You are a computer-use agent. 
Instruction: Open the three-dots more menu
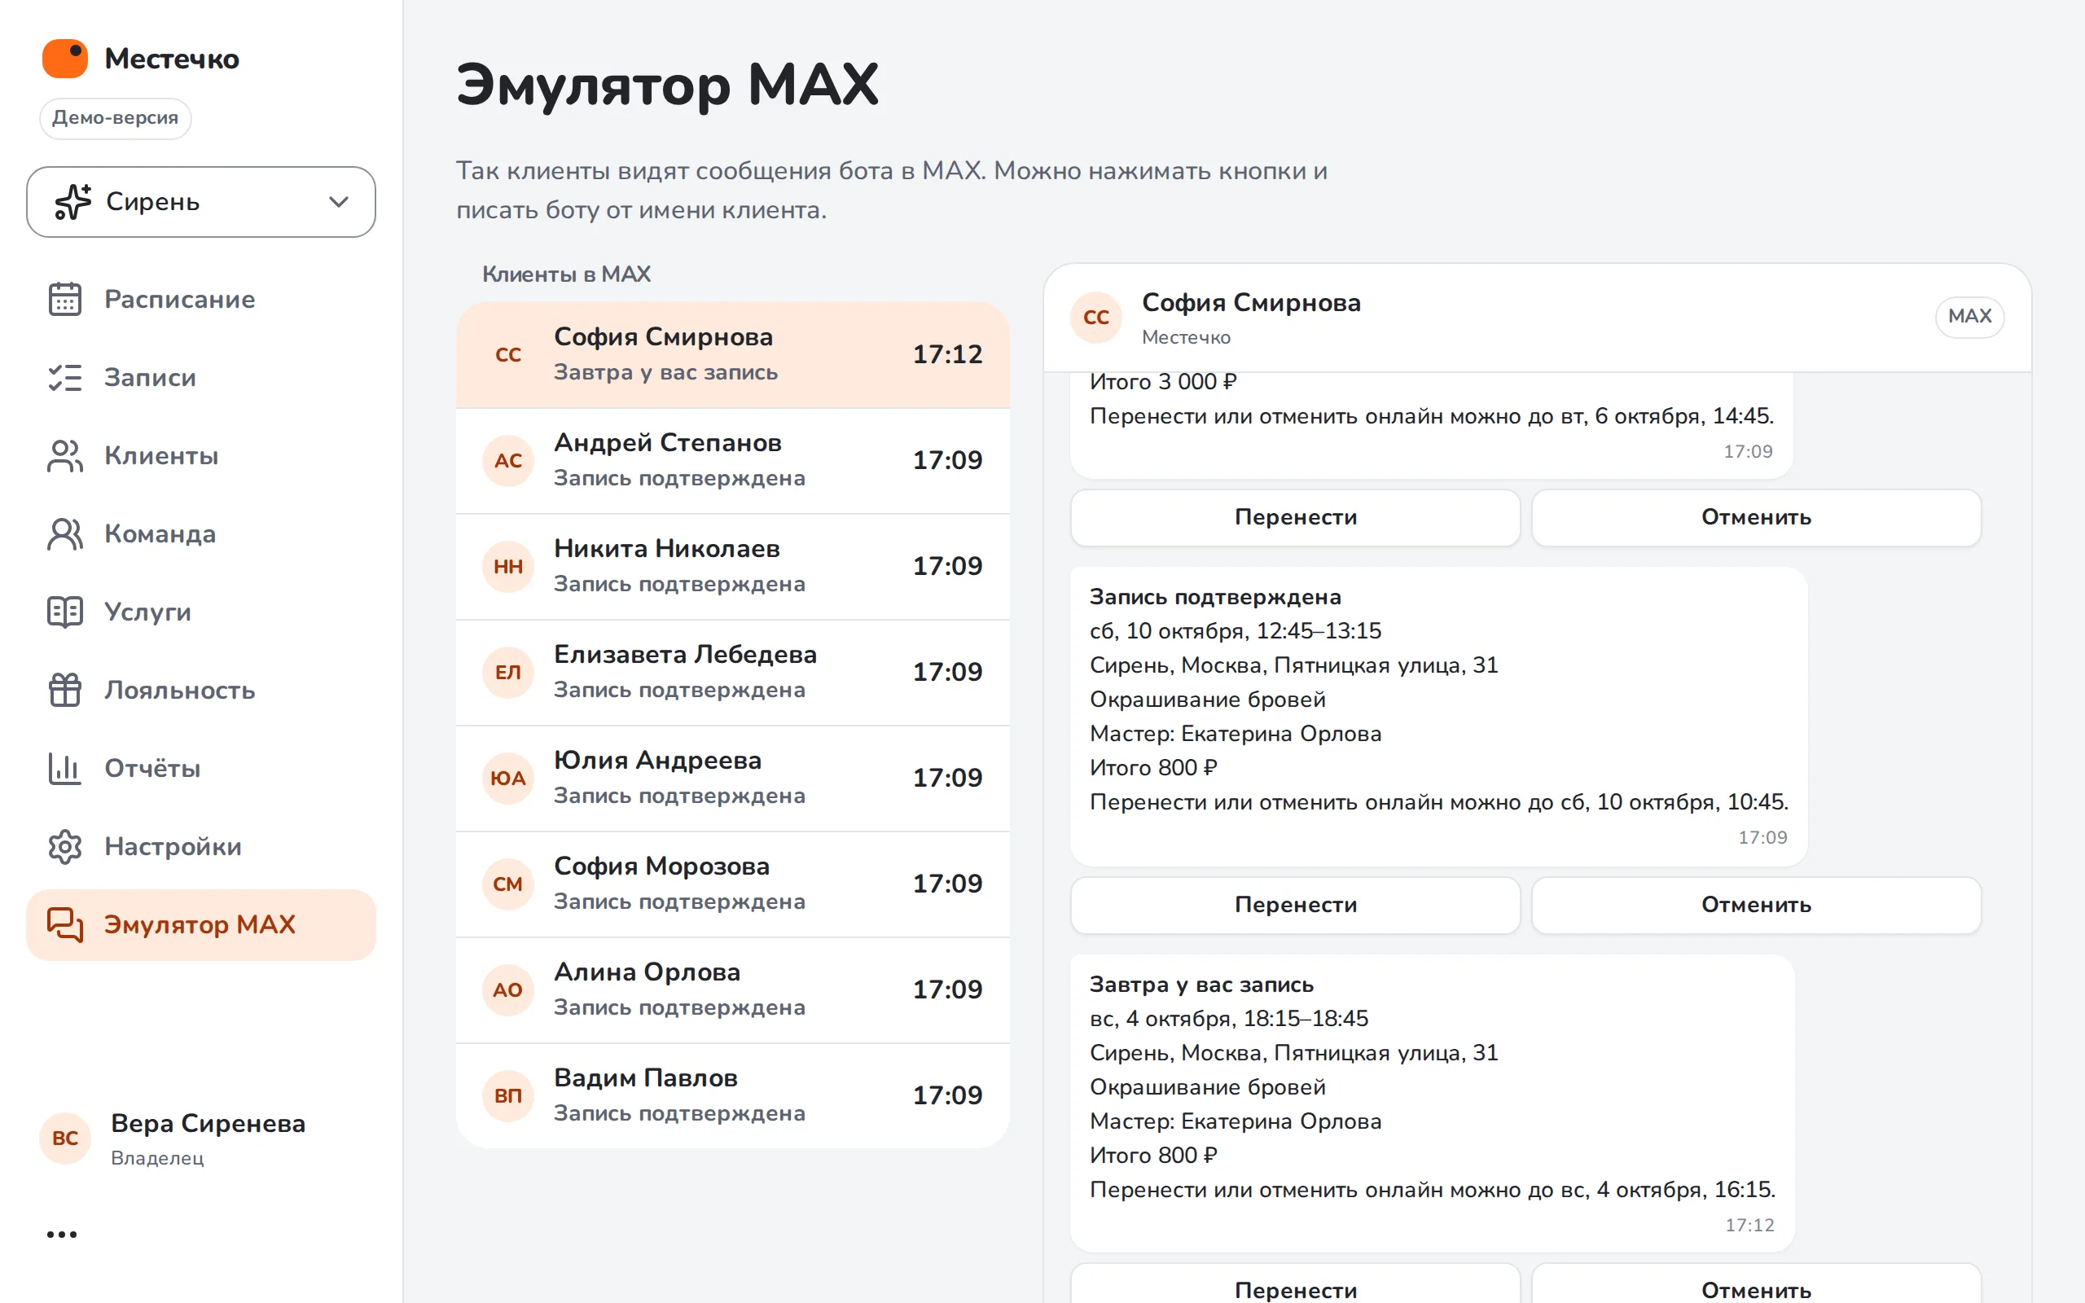[x=62, y=1234]
